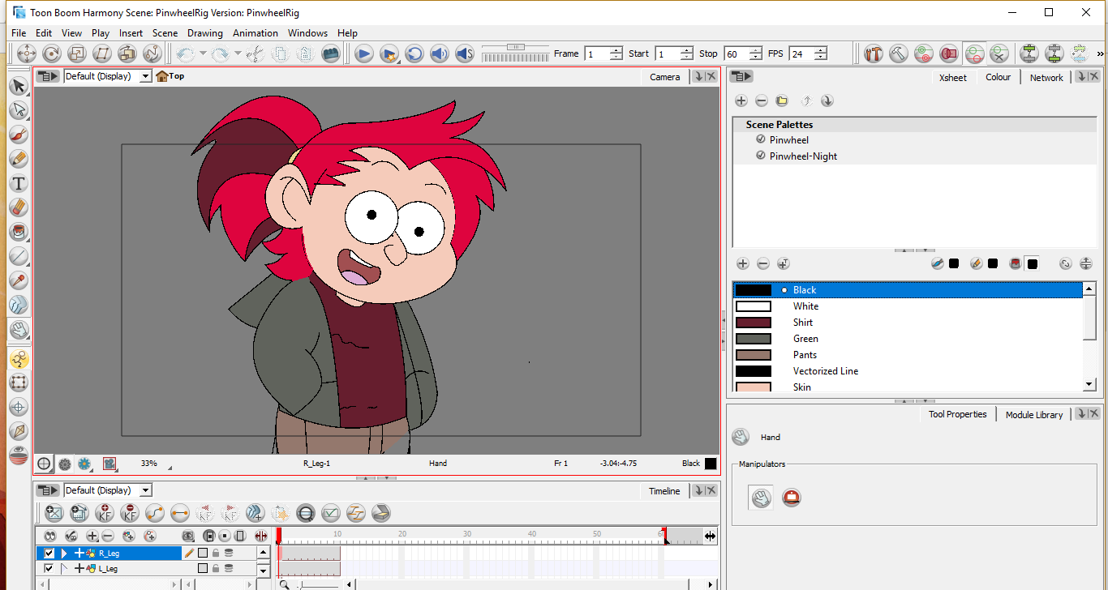Click the outline colour box on L_Leg layer
The image size is (1108, 590).
(x=204, y=568)
